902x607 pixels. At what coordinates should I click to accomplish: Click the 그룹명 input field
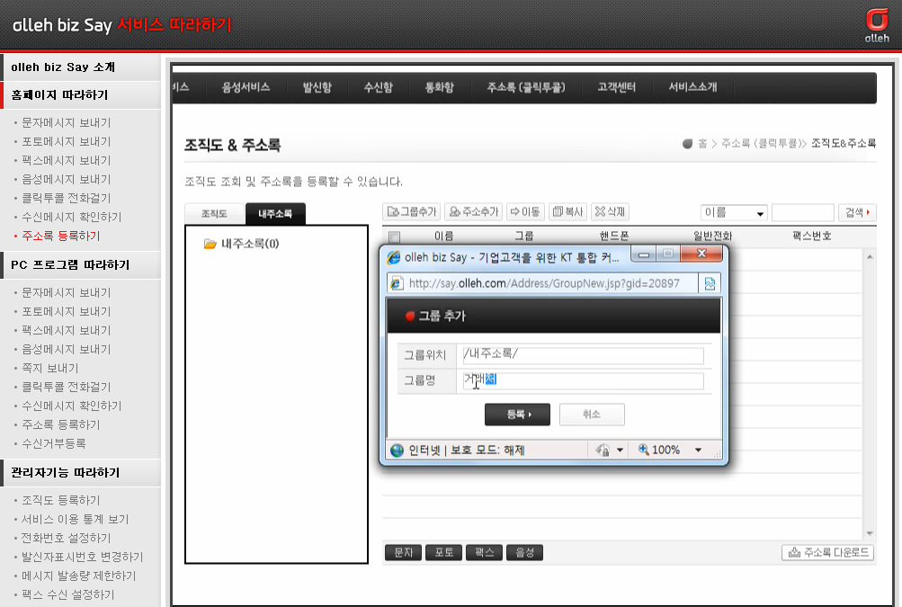(x=584, y=381)
